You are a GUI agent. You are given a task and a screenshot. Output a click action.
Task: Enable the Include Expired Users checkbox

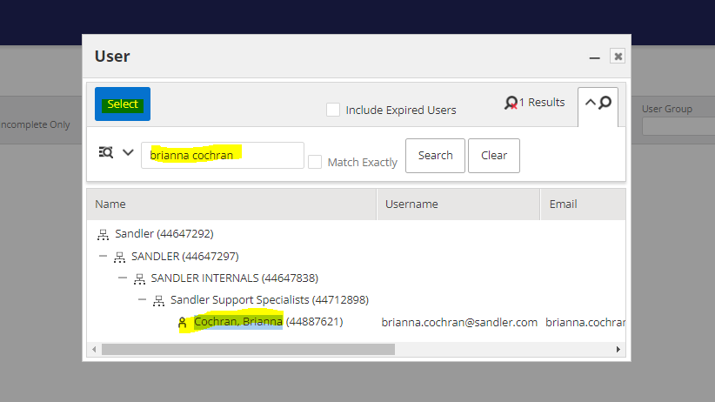pyautogui.click(x=333, y=110)
